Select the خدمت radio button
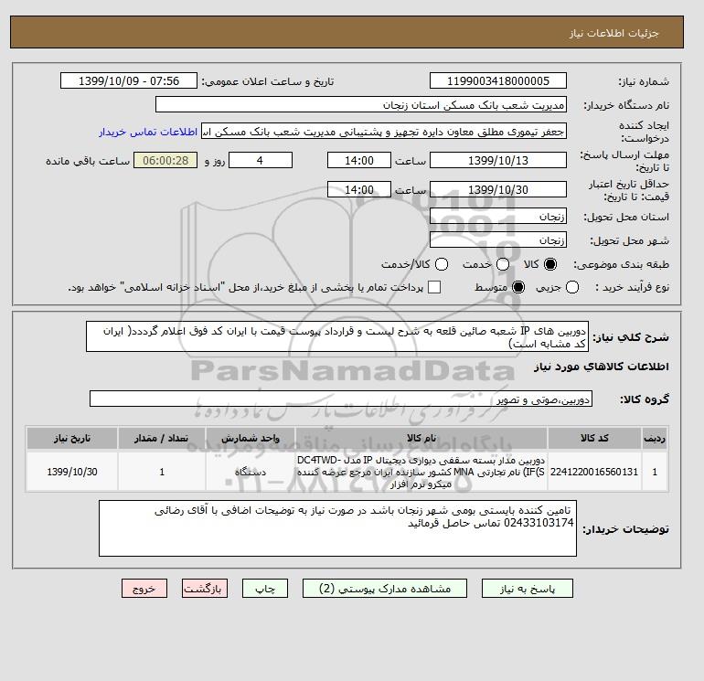This screenshot has height=681, width=704. 503,264
